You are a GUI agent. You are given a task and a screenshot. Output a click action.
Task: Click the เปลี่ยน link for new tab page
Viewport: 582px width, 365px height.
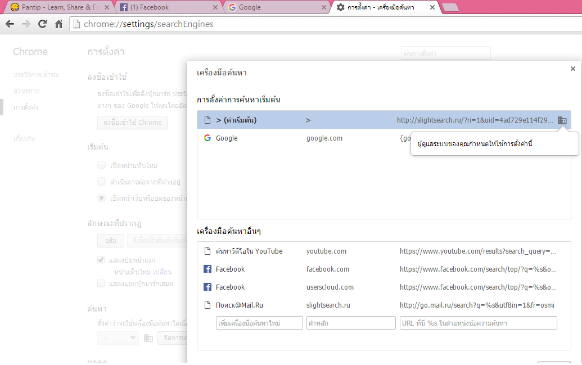(162, 272)
